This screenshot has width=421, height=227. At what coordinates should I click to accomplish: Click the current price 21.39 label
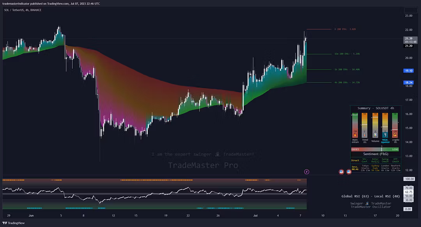[x=409, y=38]
